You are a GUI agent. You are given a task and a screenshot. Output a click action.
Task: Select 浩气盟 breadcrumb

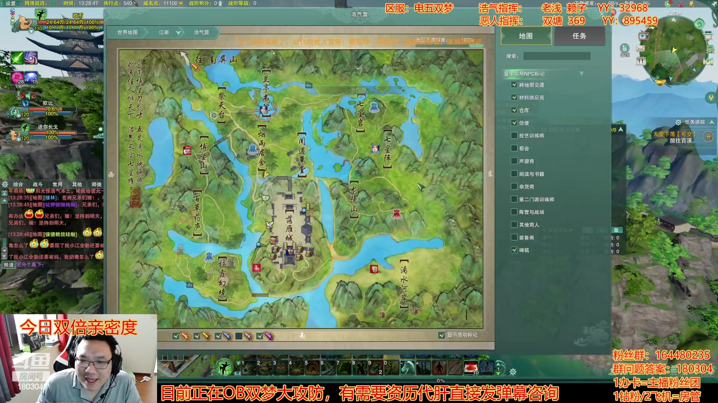click(202, 32)
